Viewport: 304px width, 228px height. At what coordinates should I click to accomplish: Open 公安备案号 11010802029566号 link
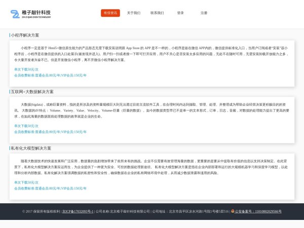[x=258, y=211]
